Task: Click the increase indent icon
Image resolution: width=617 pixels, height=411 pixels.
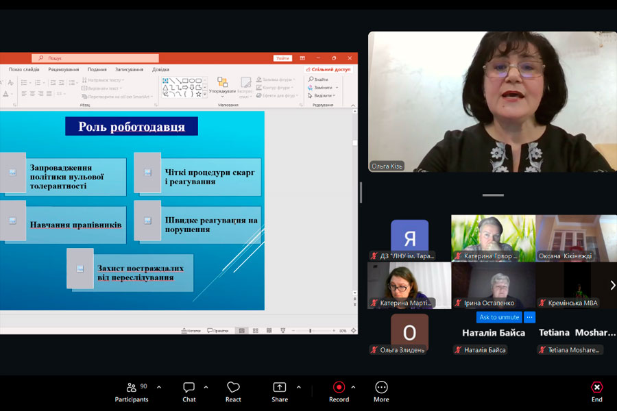Action: pyautogui.click(x=62, y=83)
